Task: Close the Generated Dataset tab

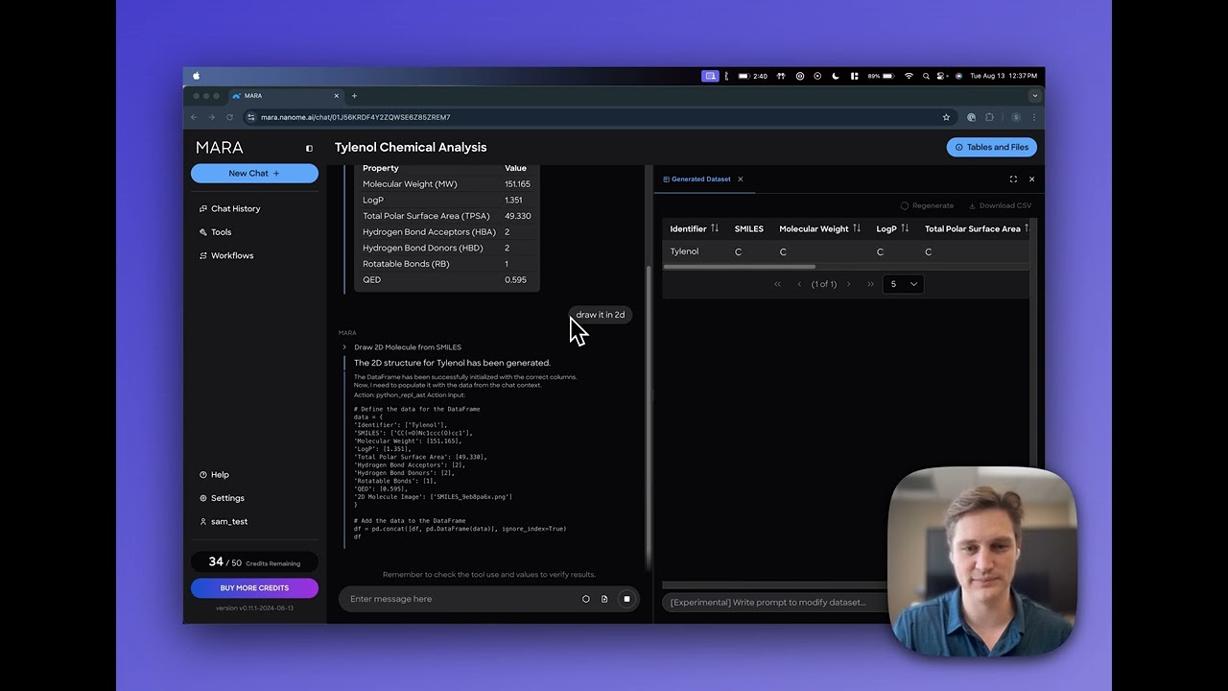Action: [741, 179]
